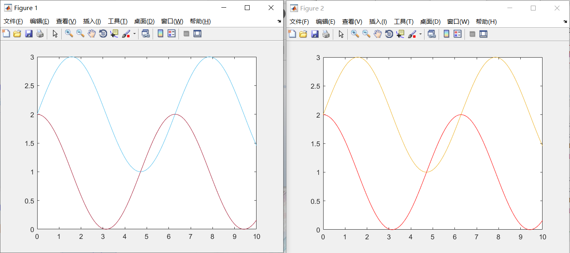
Task: Select Pan hand tool in Figure 1
Action: [x=92, y=34]
